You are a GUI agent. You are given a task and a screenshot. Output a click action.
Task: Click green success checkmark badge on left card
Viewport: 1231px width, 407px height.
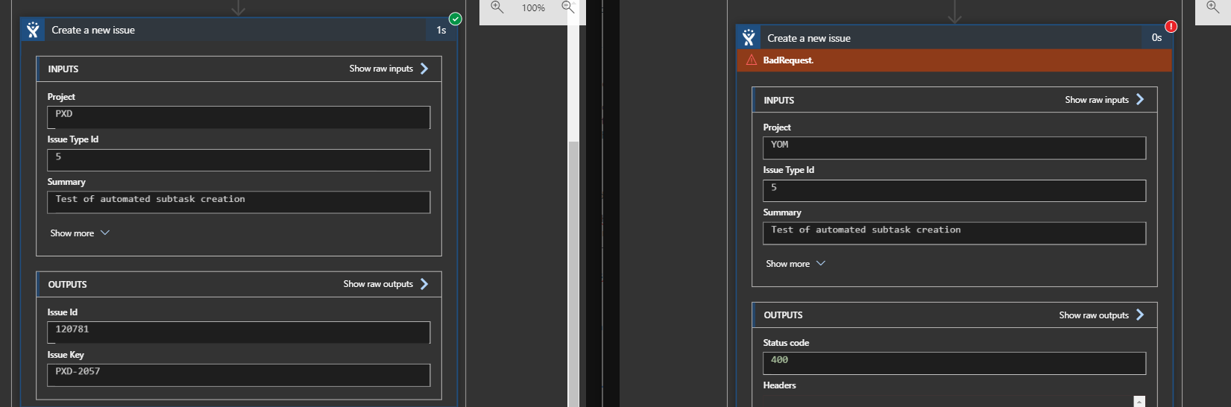point(456,19)
